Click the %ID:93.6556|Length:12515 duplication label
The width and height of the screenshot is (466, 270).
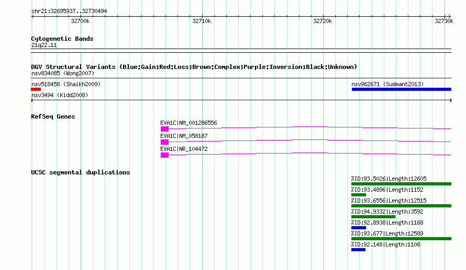click(x=389, y=201)
